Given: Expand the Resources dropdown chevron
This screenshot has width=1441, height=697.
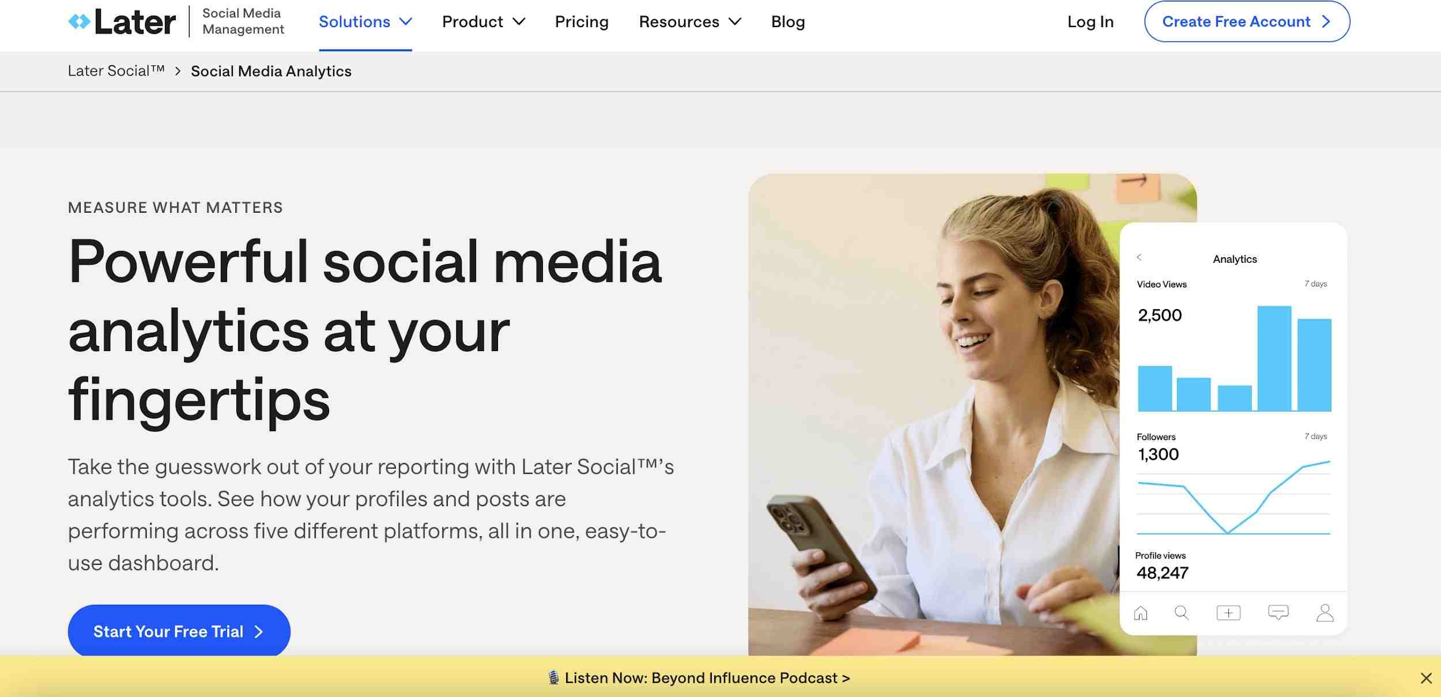Looking at the screenshot, I should point(735,22).
